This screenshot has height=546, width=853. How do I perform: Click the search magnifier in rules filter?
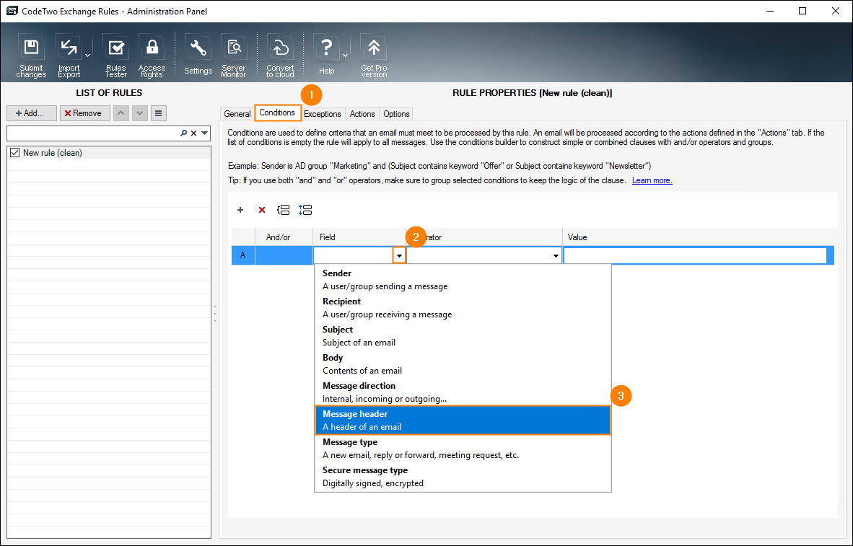coord(184,133)
